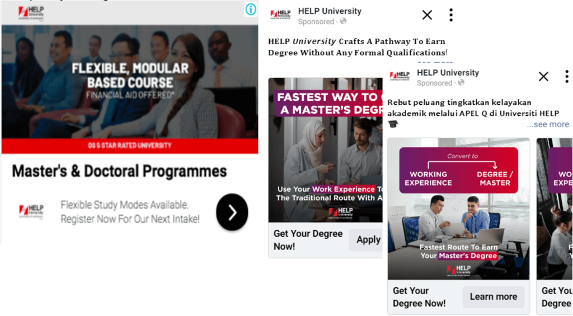Dismiss the APEL Q sponsored post
This screenshot has height=316, width=573.
click(543, 76)
